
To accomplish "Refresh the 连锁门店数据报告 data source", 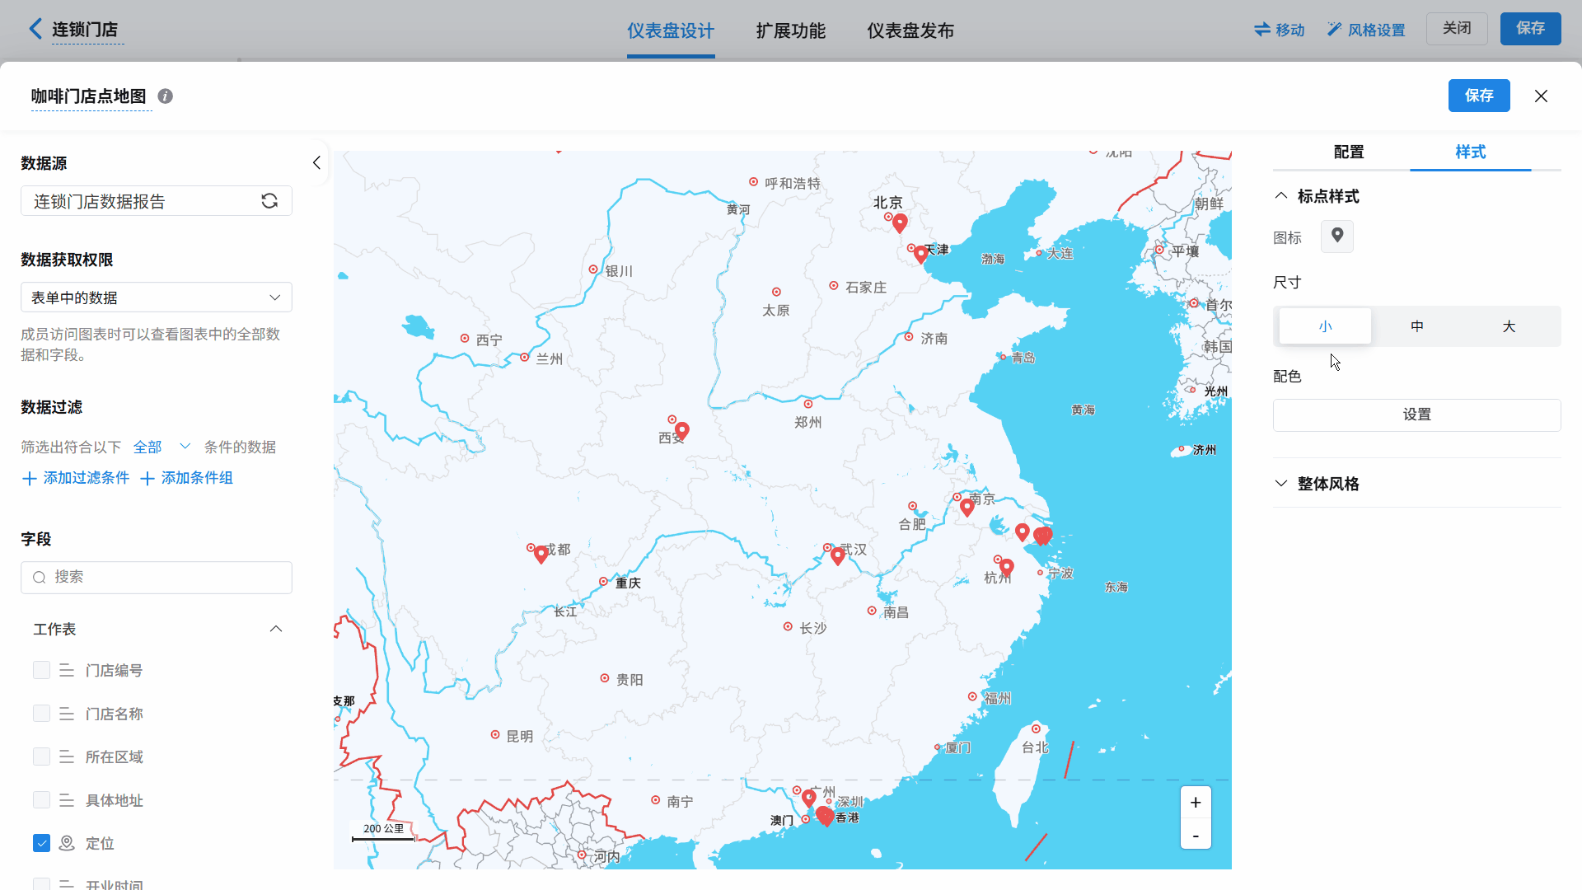I will [269, 201].
